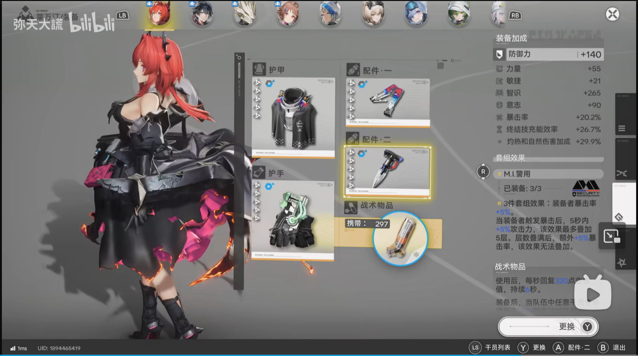Click the 装备加成 section heading
Screen dimensions: 638x356
click(511, 38)
